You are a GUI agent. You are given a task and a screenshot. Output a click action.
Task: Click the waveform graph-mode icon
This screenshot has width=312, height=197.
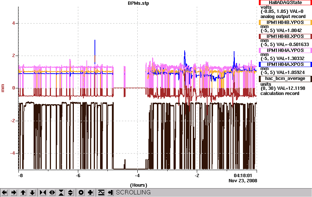tap(101, 193)
